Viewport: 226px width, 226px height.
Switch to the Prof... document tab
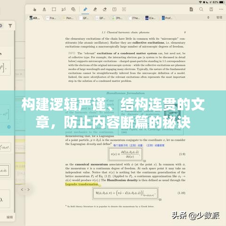point(167,18)
